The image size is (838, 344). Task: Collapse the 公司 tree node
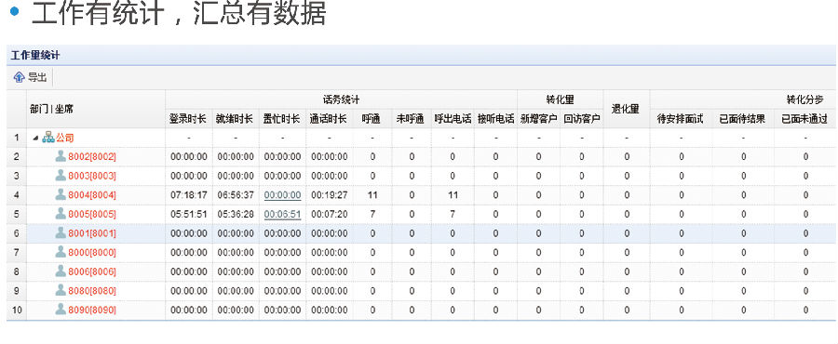[35, 139]
